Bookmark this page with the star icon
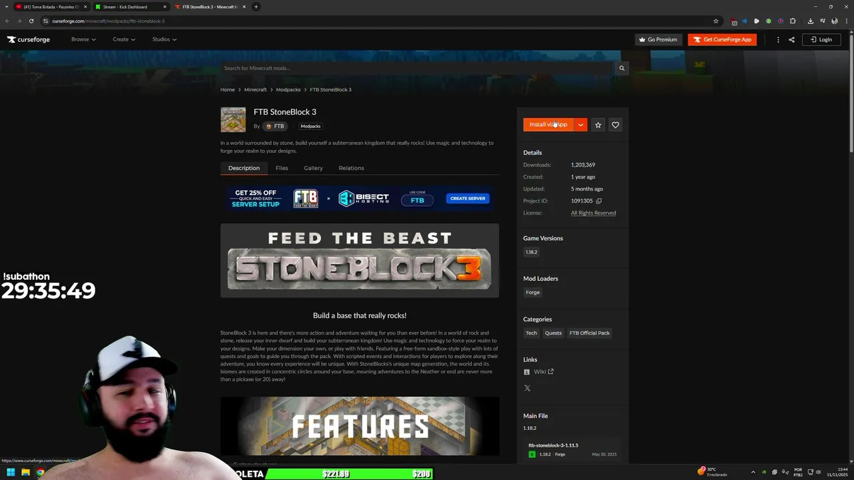This screenshot has height=480, width=854. (716, 21)
